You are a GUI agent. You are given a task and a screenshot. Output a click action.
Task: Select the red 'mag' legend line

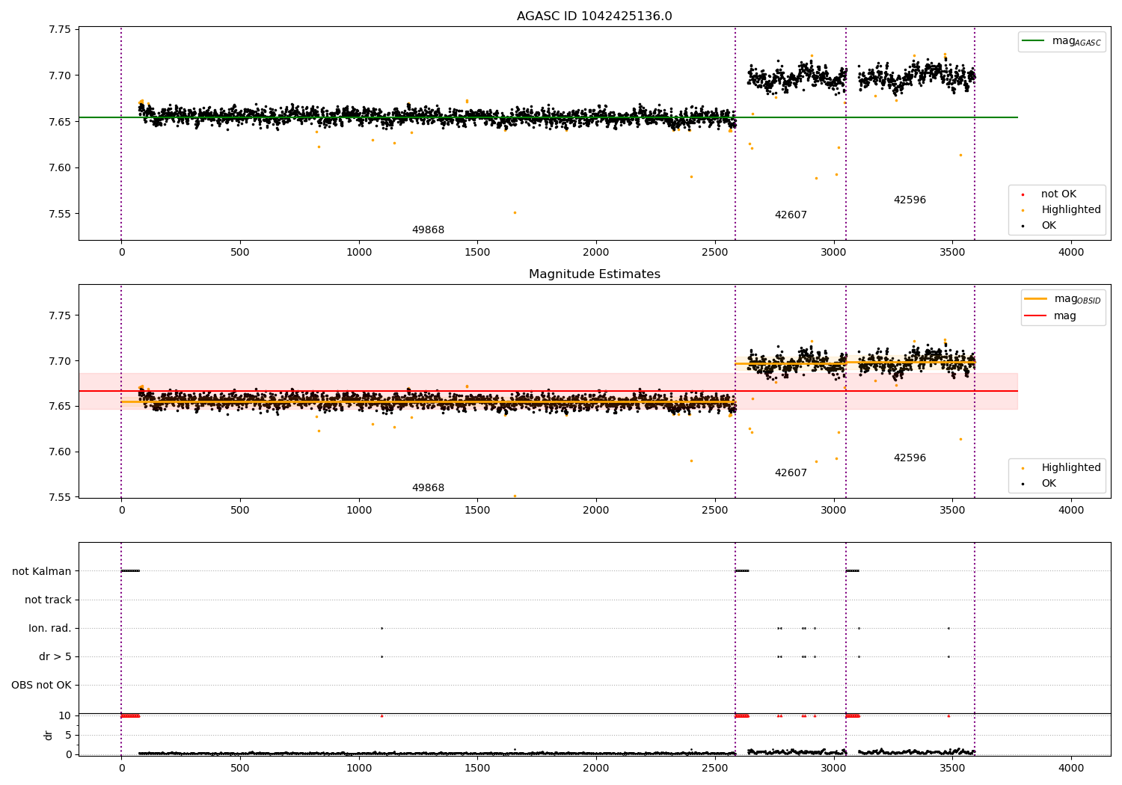click(x=1035, y=315)
